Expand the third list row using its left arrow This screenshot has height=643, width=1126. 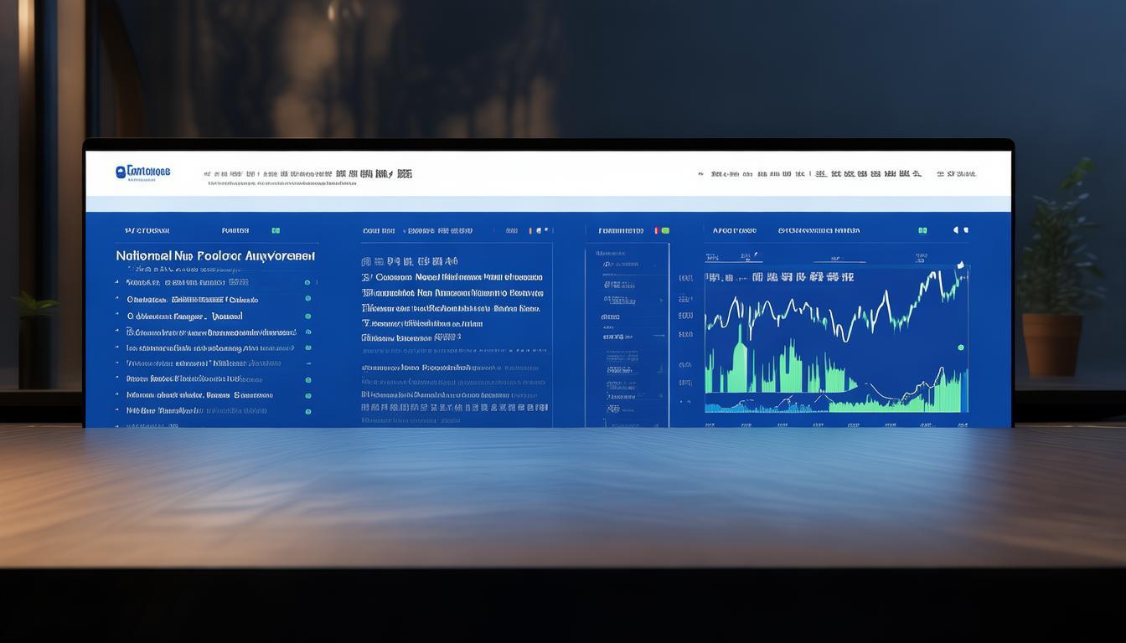coord(117,316)
